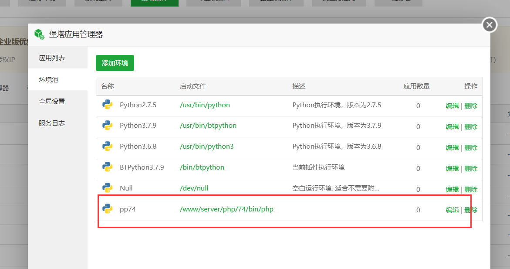The image size is (510, 269).
Task: Delete the Python2.7.5 environment
Action: click(x=471, y=106)
